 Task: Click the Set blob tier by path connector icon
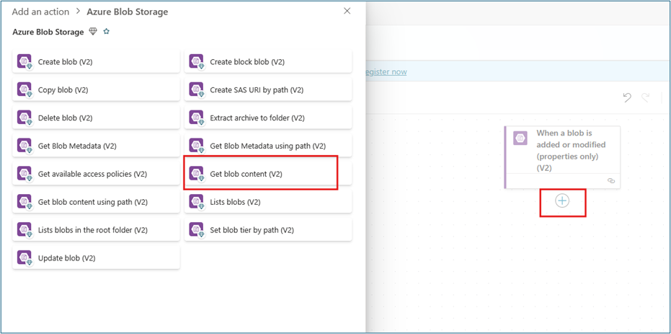click(x=197, y=230)
